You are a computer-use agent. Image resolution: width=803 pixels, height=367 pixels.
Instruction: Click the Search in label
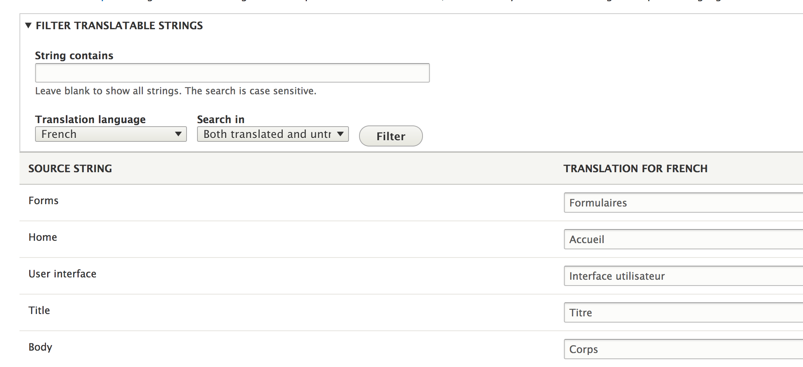pos(220,119)
